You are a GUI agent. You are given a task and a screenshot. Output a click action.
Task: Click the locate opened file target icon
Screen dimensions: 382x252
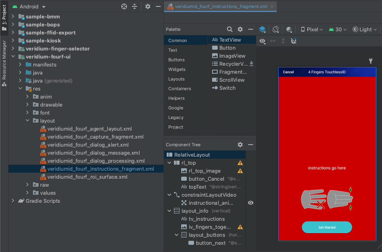click(124, 6)
